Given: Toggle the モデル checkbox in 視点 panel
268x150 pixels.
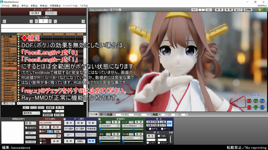Looking at the screenshot, I should (150, 129).
